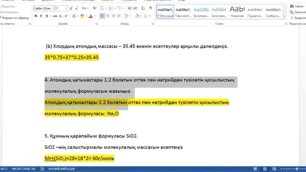Open the Calibri font name dropdown

point(52,9)
